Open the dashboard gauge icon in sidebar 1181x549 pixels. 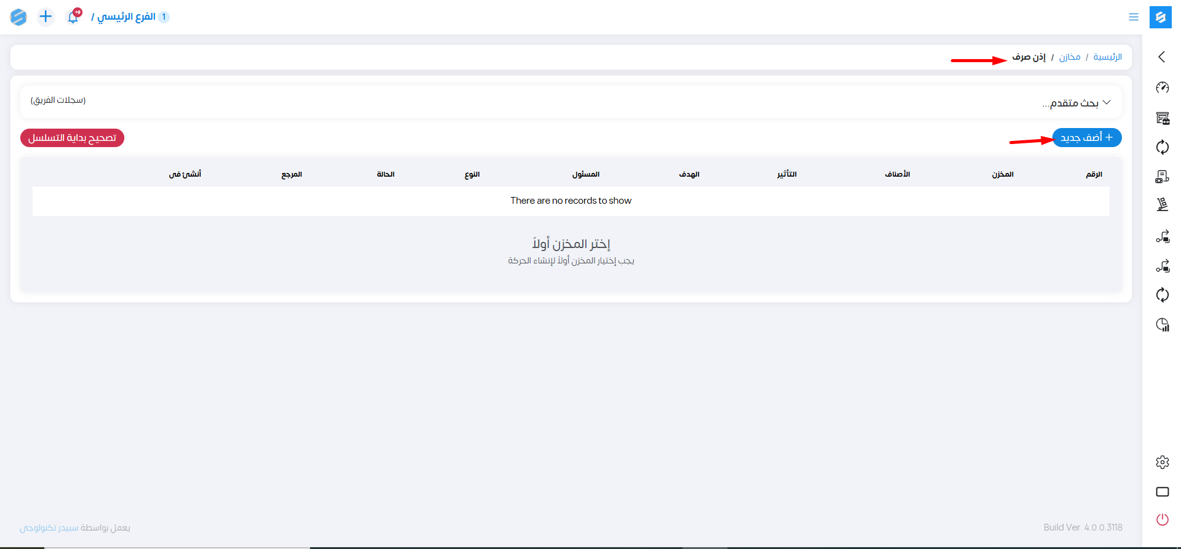(1162, 87)
